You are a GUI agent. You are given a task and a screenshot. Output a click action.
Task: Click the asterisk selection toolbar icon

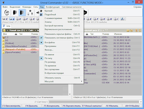(30, 13)
